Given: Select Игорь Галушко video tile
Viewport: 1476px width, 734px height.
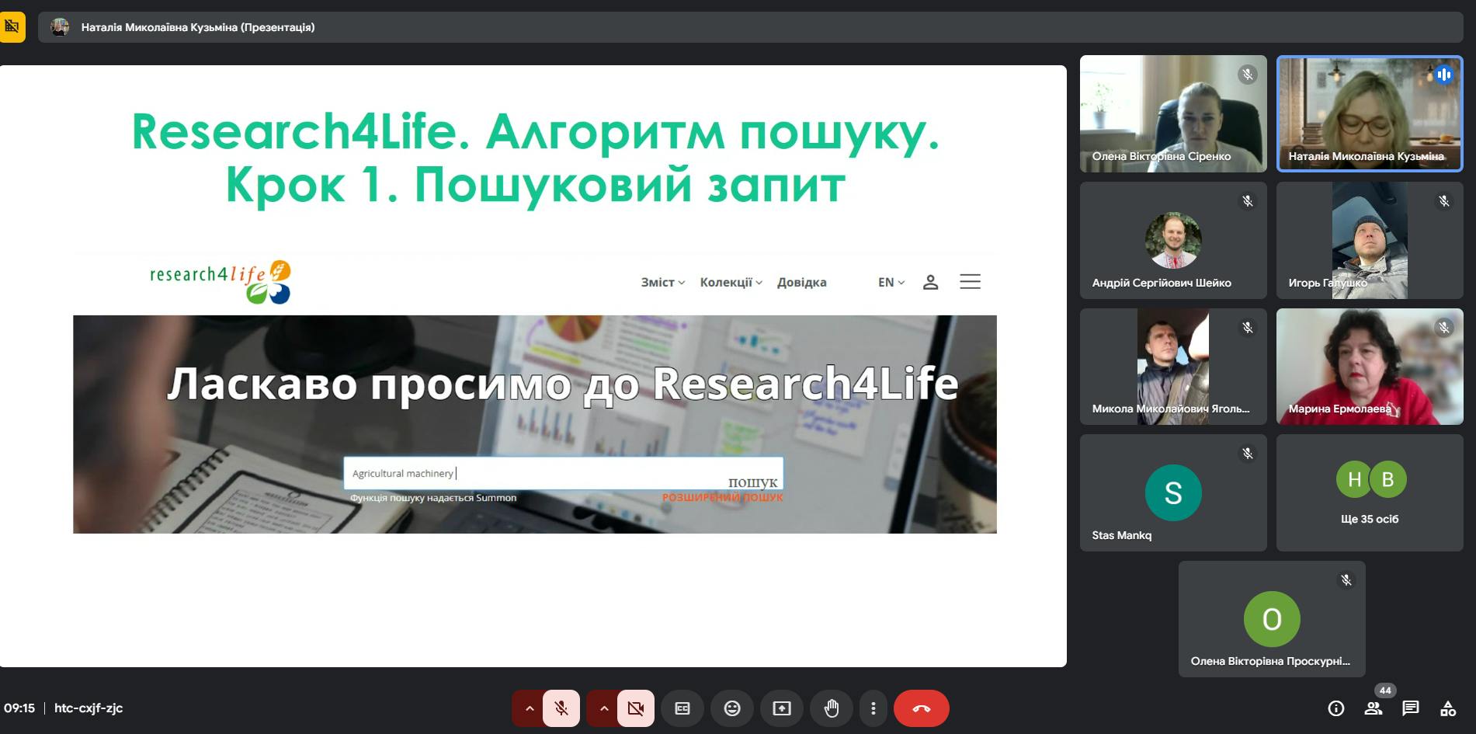Looking at the screenshot, I should click(x=1370, y=240).
